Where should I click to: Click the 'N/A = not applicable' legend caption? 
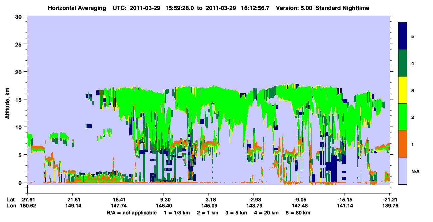click(x=131, y=213)
